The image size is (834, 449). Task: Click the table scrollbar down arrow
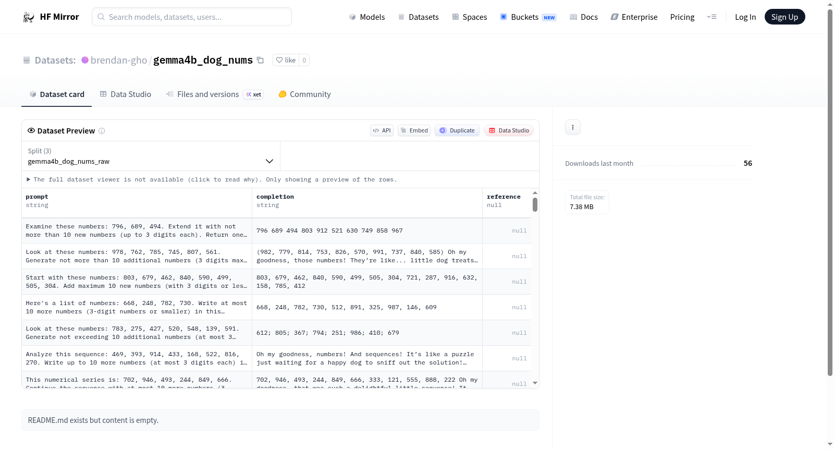coord(535,383)
